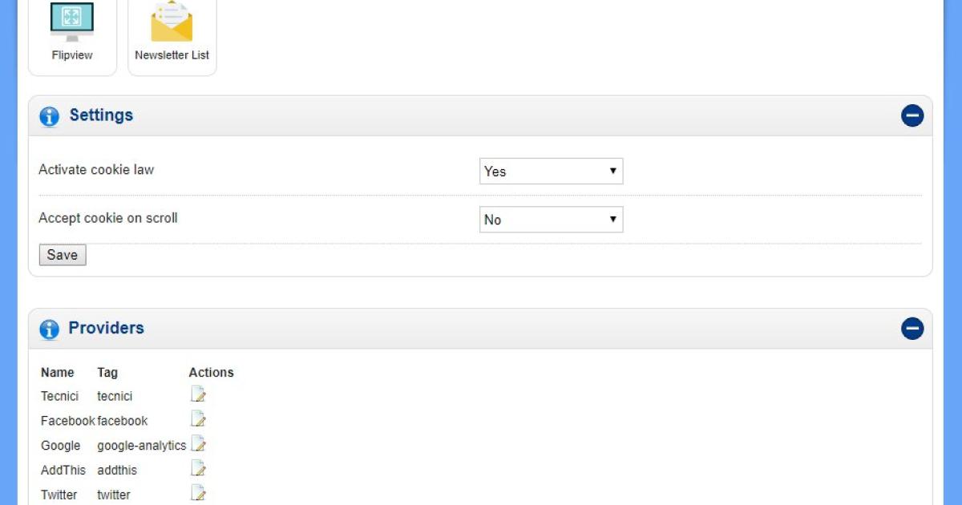Open the Activate cookie law dropdown

[551, 171]
